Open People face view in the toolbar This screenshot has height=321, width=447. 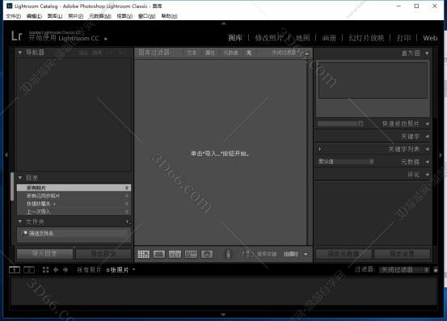tap(207, 254)
